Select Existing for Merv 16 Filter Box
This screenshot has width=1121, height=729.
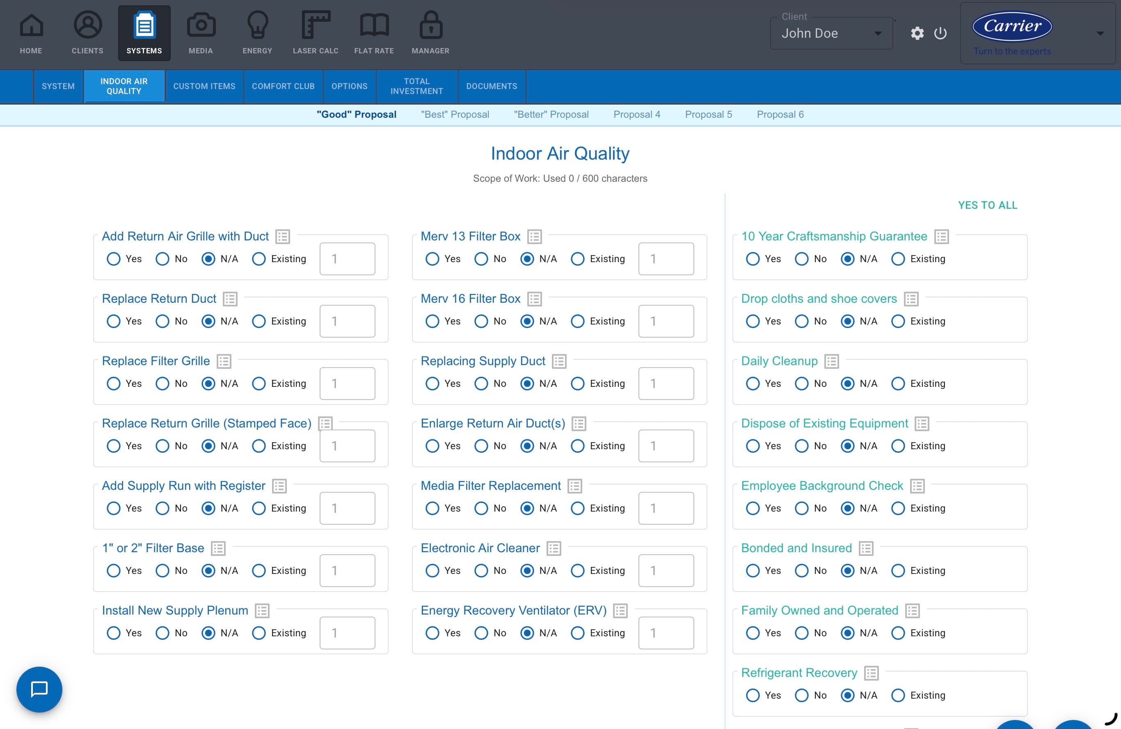pyautogui.click(x=577, y=321)
